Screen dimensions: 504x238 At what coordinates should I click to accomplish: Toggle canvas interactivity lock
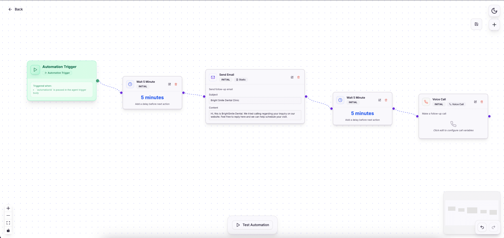(8, 230)
